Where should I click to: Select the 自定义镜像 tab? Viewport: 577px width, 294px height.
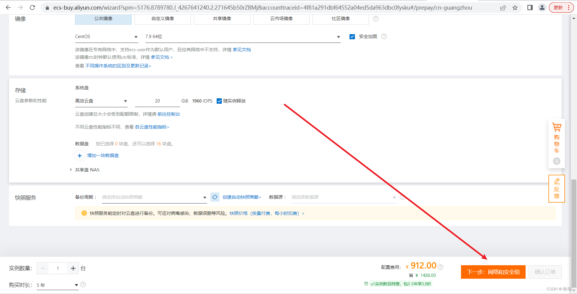pyautogui.click(x=163, y=19)
